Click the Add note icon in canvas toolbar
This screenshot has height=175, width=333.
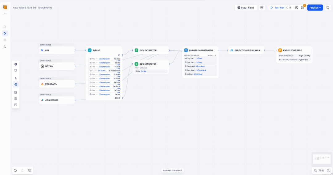(16, 71)
